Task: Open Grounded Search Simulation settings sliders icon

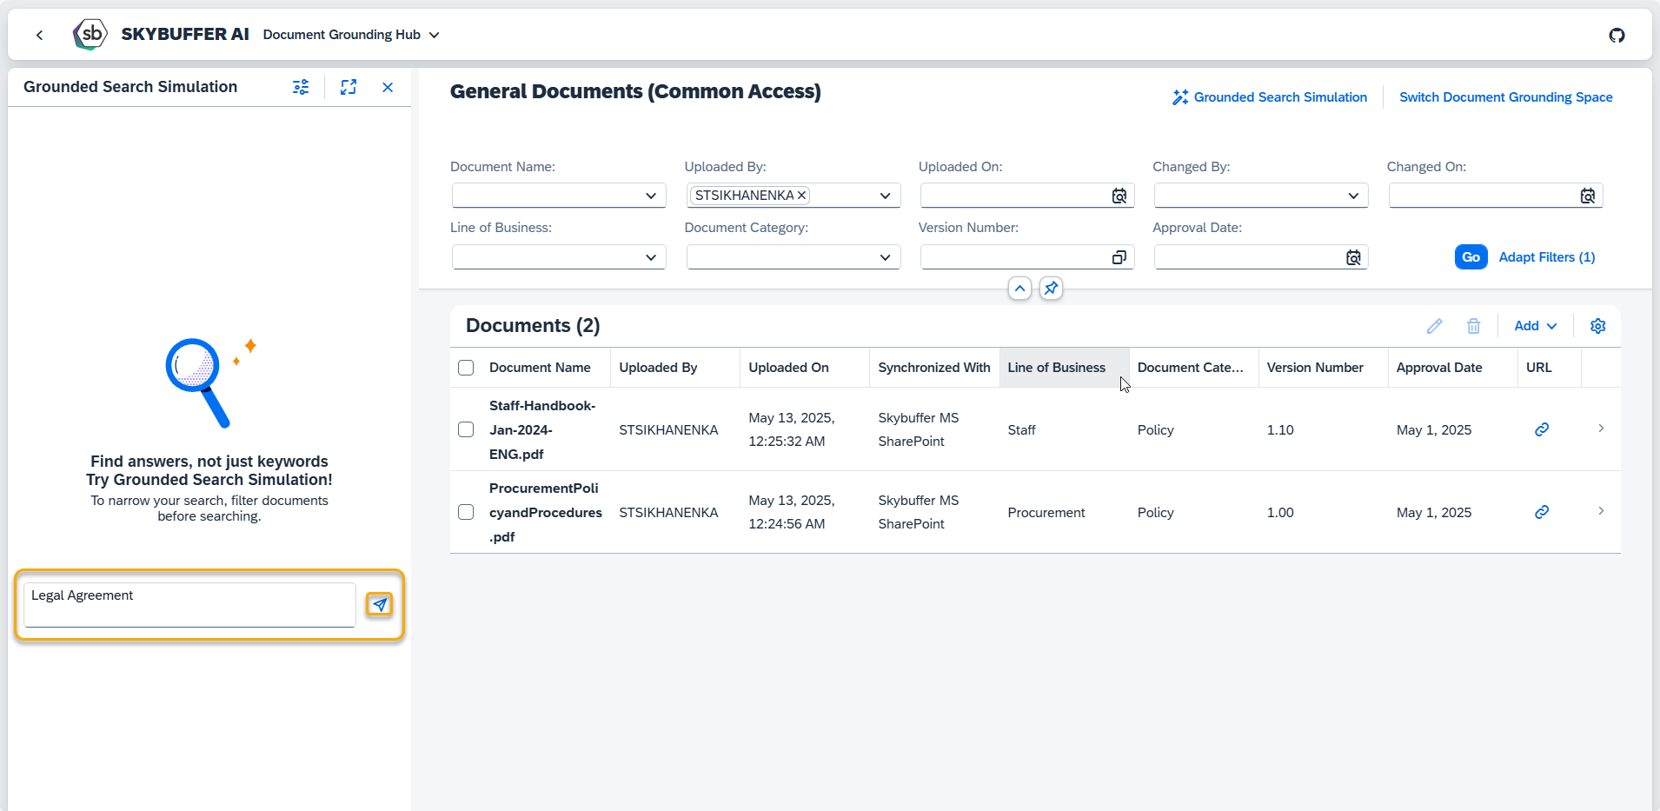Action: click(x=301, y=87)
